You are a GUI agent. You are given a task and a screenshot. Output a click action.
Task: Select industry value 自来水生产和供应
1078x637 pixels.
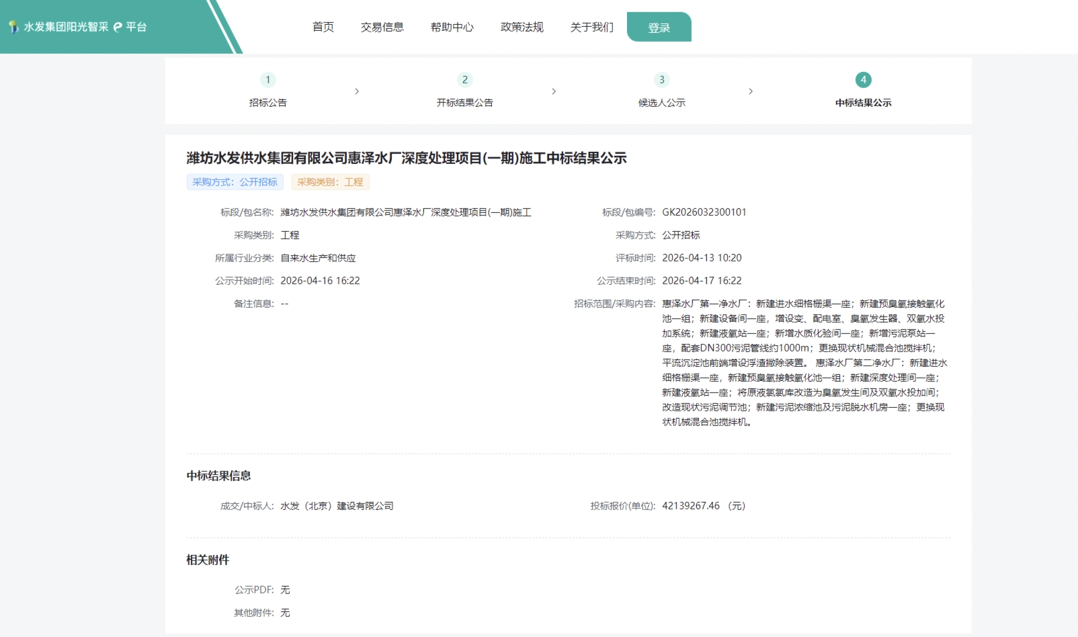(319, 258)
